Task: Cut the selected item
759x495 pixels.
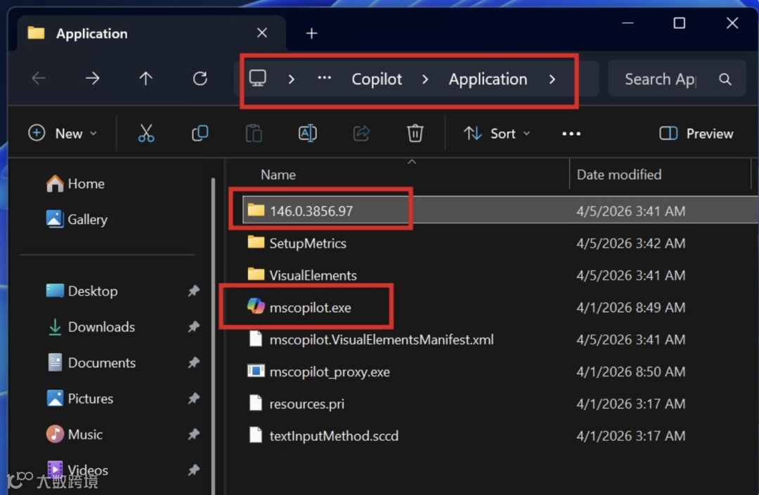Action: (x=146, y=133)
